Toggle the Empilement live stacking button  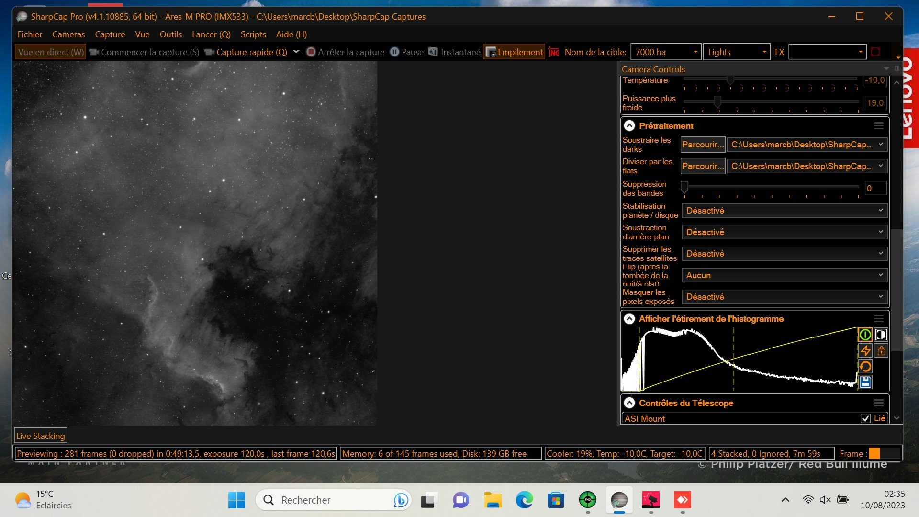tap(515, 52)
